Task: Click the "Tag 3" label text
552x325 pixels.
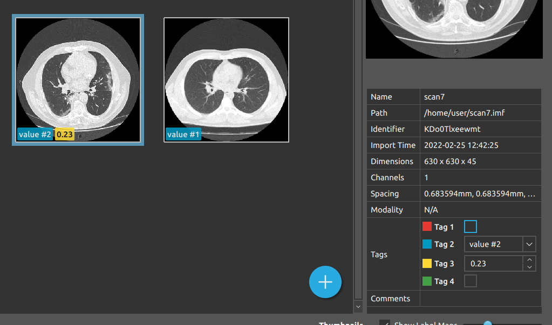Action: [x=444, y=264]
